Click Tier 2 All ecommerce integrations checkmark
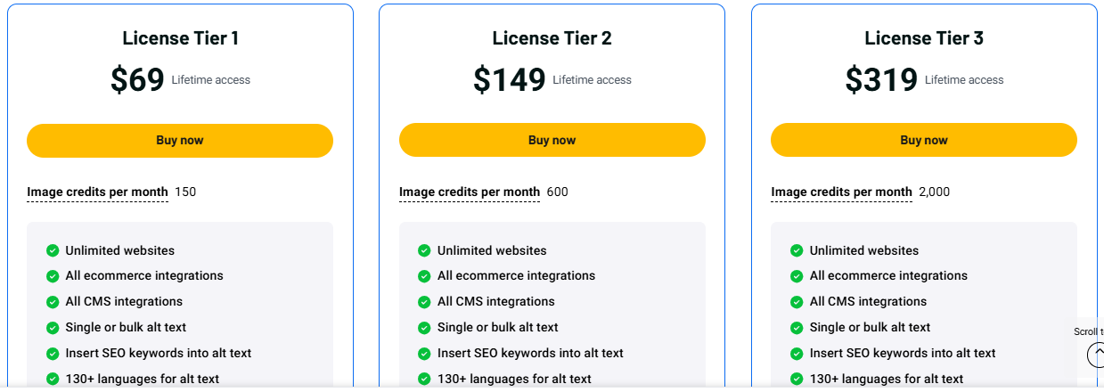 [x=424, y=276]
